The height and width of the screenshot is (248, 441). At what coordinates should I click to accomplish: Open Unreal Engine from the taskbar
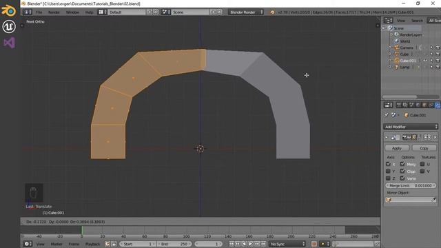(9, 27)
